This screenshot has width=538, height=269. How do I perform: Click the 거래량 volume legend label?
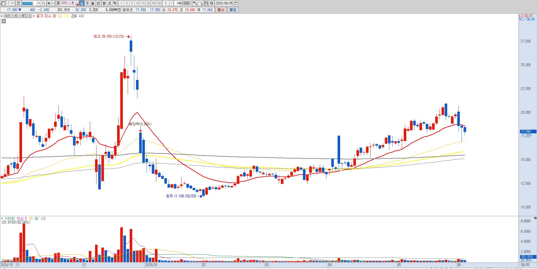9,218
